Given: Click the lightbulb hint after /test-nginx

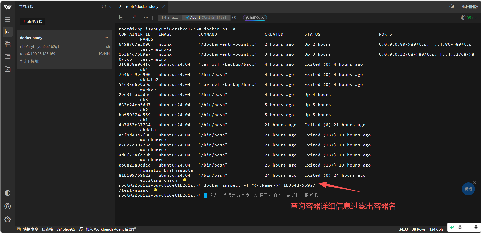Looking at the screenshot, I should (x=155, y=190).
